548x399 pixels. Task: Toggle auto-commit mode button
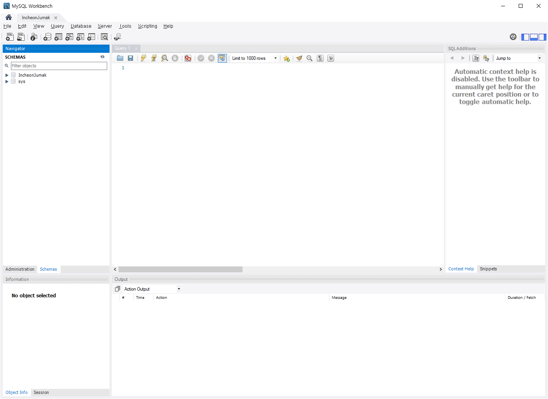click(x=222, y=58)
